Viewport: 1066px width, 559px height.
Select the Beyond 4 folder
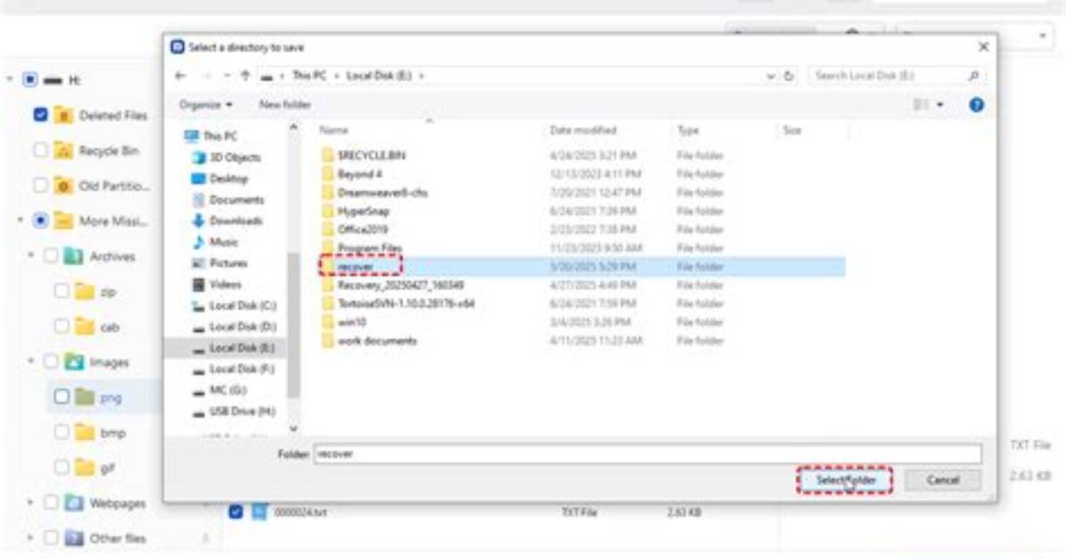click(x=352, y=174)
